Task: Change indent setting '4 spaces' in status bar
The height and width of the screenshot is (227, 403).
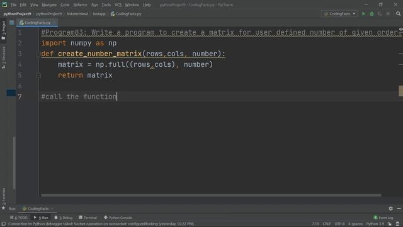Action: click(355, 224)
